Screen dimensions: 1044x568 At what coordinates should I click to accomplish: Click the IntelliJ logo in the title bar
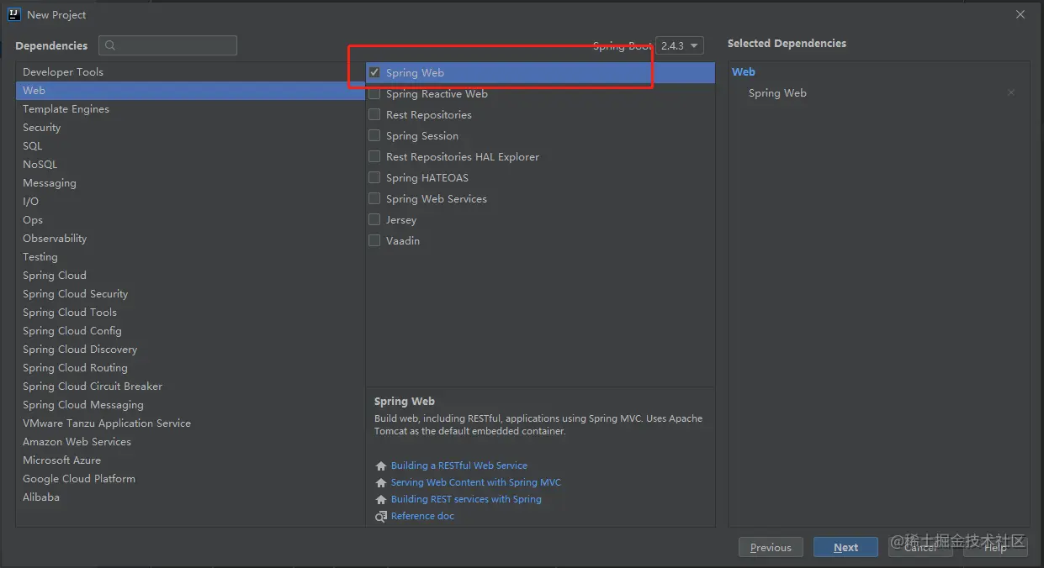(x=14, y=14)
